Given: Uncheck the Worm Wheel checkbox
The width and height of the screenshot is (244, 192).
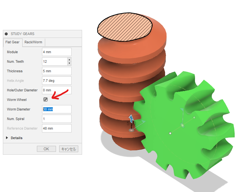Looking at the screenshot, I should [x=45, y=100].
